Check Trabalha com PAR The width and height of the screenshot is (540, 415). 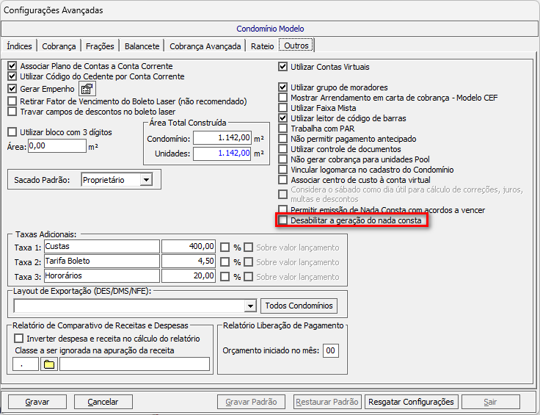[282, 129]
